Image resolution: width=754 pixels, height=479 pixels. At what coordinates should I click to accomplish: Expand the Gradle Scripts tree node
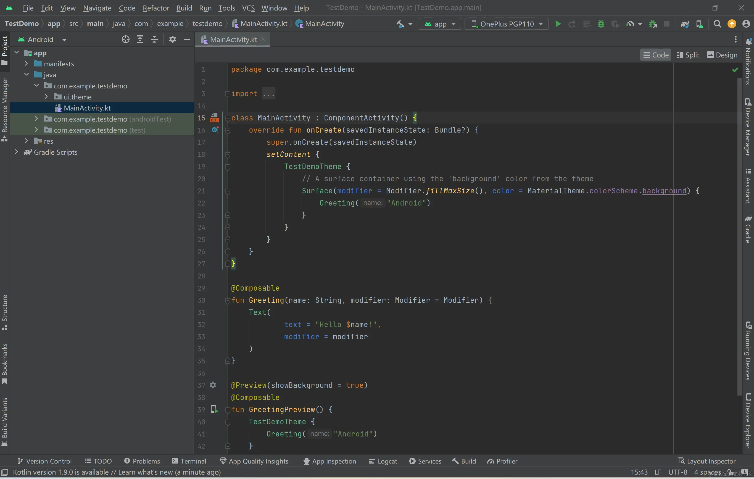coord(16,152)
